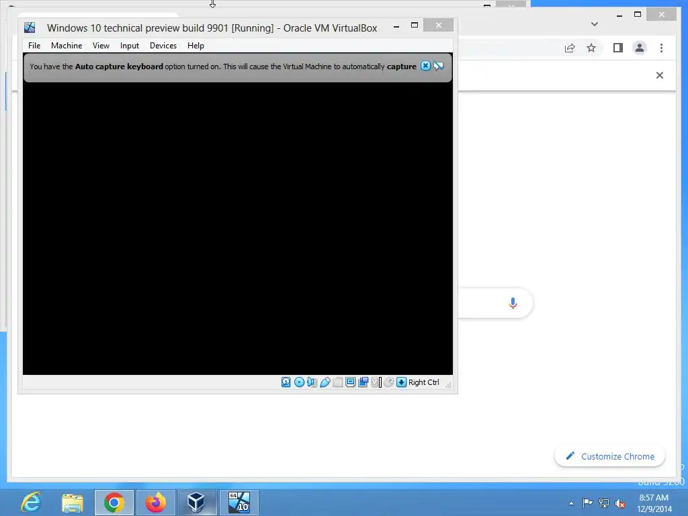The image size is (688, 516).
Task: Open the Input menu
Action: pyautogui.click(x=130, y=46)
